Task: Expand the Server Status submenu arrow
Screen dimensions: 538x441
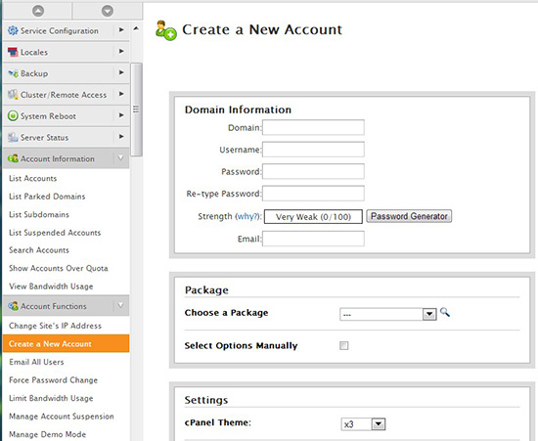Action: point(121,137)
